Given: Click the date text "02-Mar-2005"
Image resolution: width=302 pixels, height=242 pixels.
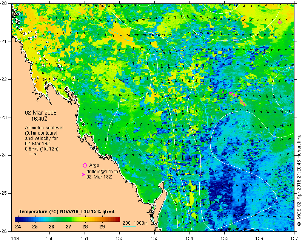Looking at the screenshot, I should 41,113.
